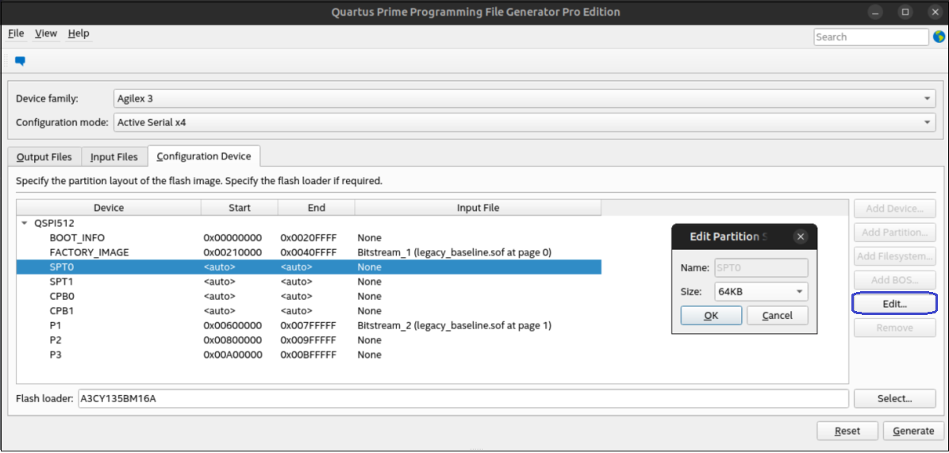This screenshot has height=453, width=949.
Task: Click the Reset button
Action: pos(847,431)
